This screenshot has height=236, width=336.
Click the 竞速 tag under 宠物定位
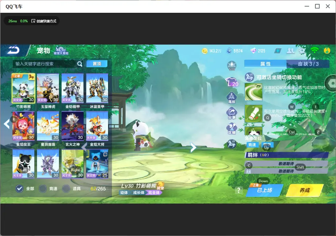click(x=252, y=145)
